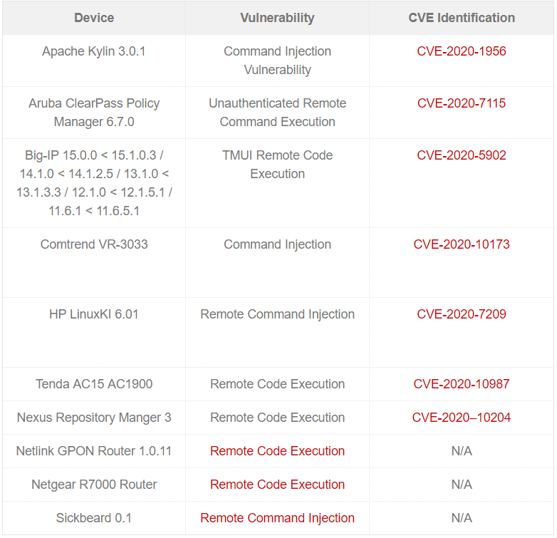Click the Comtrend VR-3033 cell
Screen dimensions: 557x538
coord(94,244)
